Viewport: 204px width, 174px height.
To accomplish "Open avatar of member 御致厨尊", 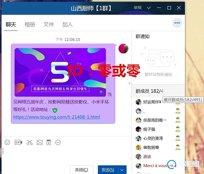I will [x=138, y=147].
